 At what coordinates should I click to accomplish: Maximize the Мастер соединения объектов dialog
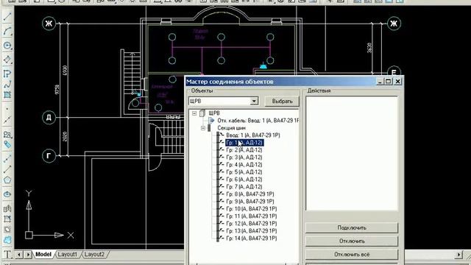[389, 81]
